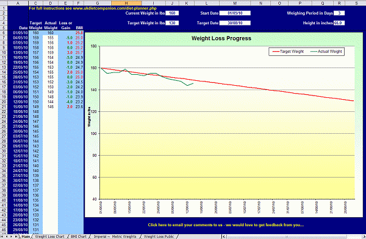
Task: Click the Weight in lbs axis label
Action: pos(89,117)
